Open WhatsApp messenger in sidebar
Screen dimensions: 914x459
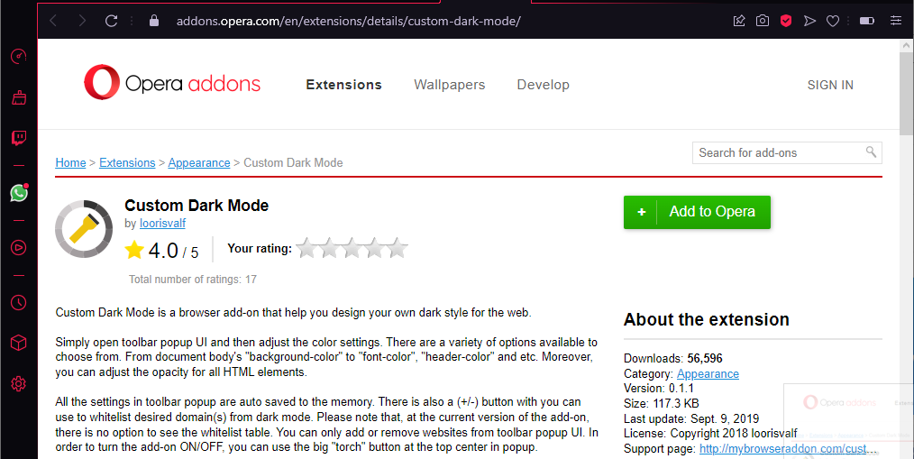click(x=19, y=193)
